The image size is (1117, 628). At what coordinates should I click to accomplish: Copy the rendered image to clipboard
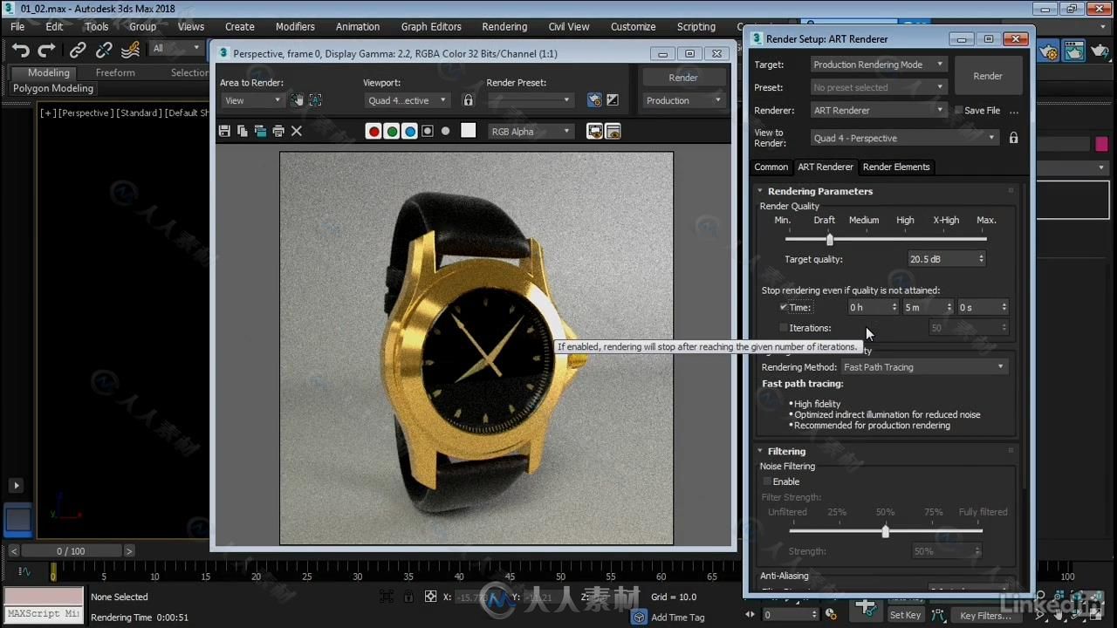(x=242, y=131)
